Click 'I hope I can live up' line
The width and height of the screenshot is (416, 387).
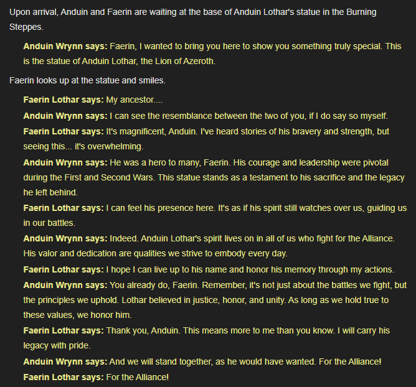[x=209, y=269]
